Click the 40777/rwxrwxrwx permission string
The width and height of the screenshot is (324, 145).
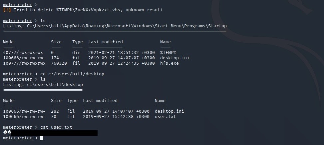[23, 53]
